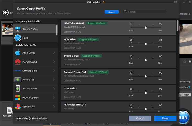192x126 pixels.
Task: Click 'Standard MP4 file format' description
Action: [x=74, y=27]
